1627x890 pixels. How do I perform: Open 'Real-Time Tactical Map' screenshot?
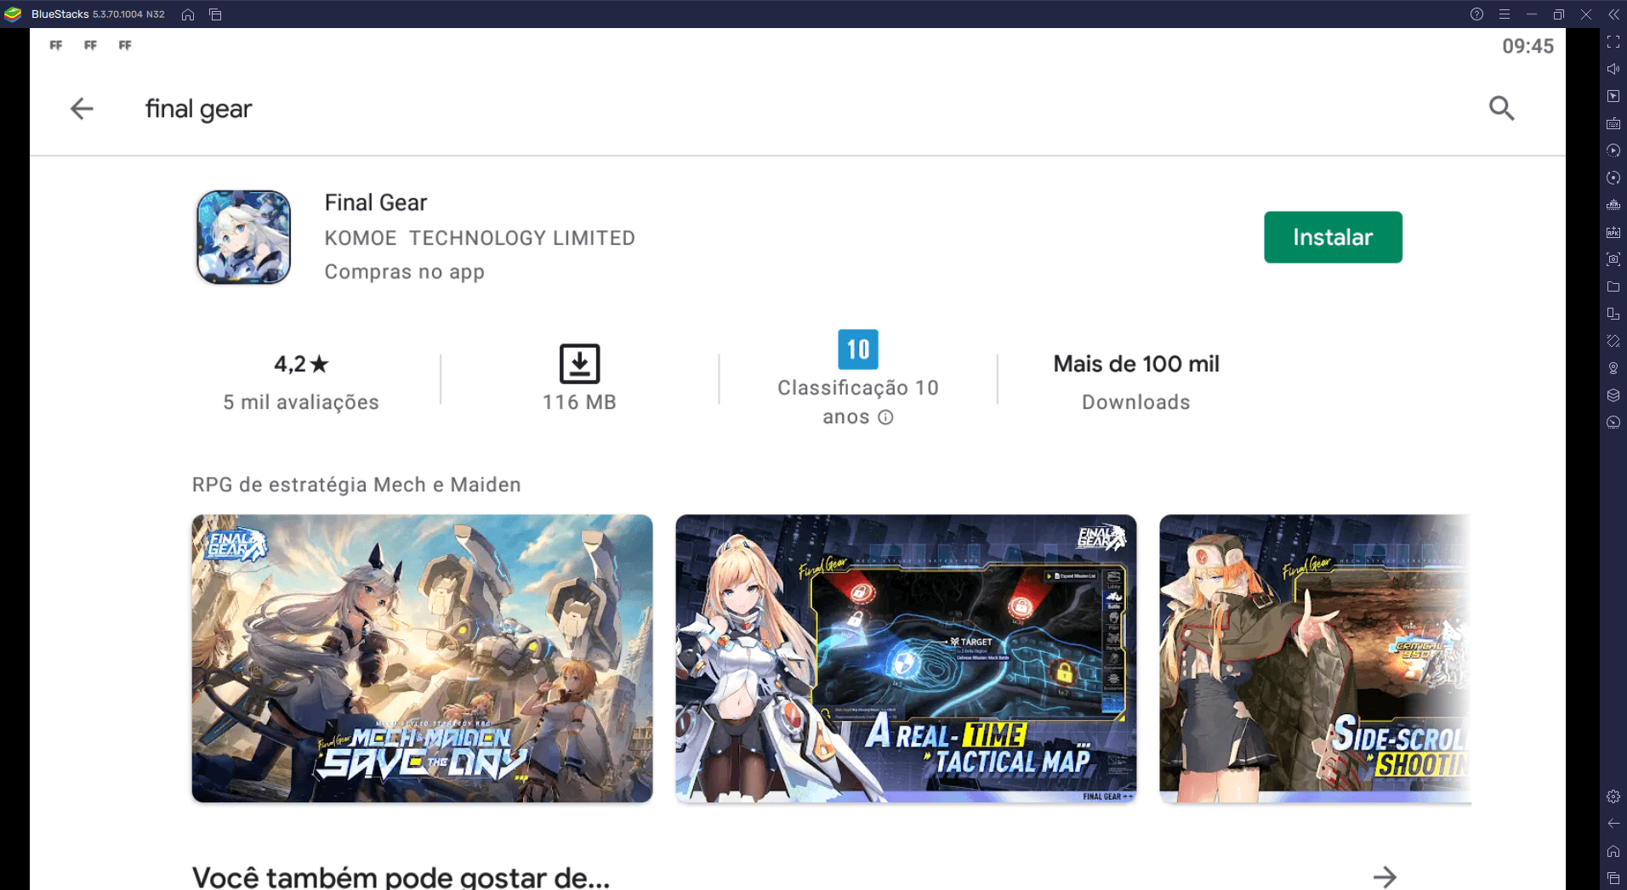pos(906,658)
